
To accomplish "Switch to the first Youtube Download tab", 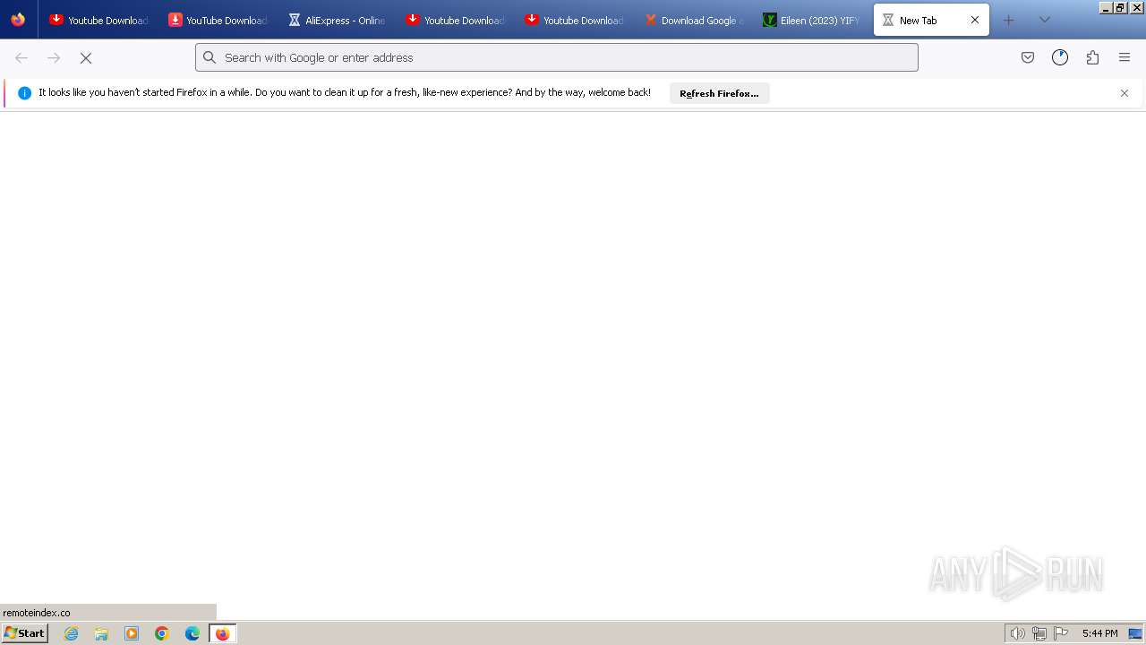I will 98,20.
